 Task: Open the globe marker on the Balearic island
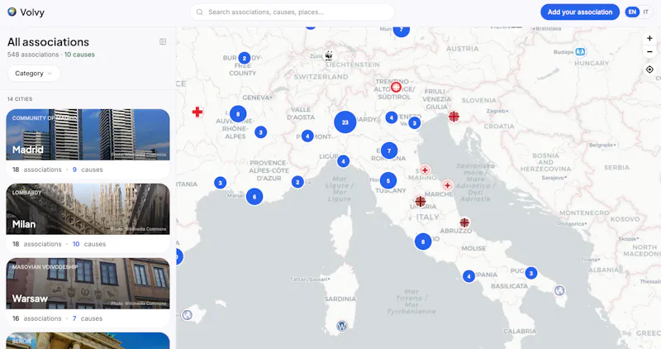pos(187,315)
